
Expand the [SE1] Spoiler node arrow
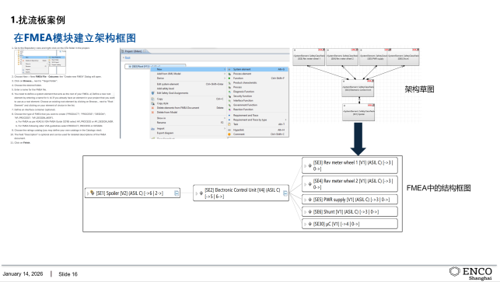coord(88,193)
